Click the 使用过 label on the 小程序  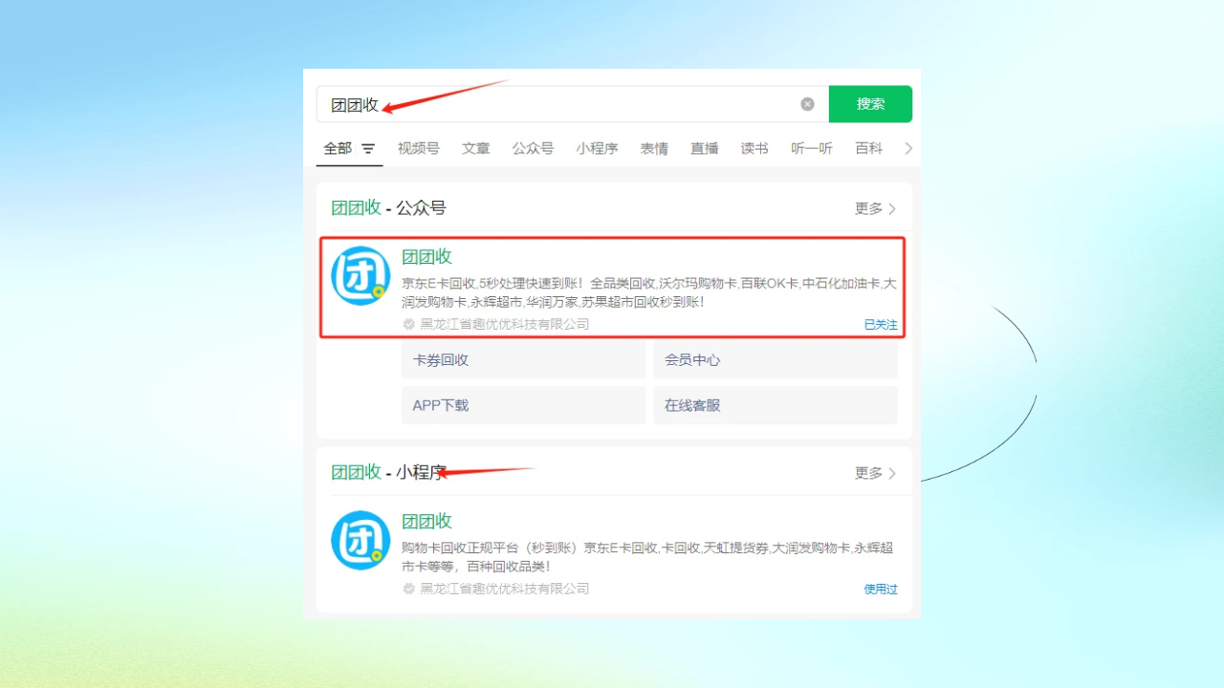(x=881, y=590)
